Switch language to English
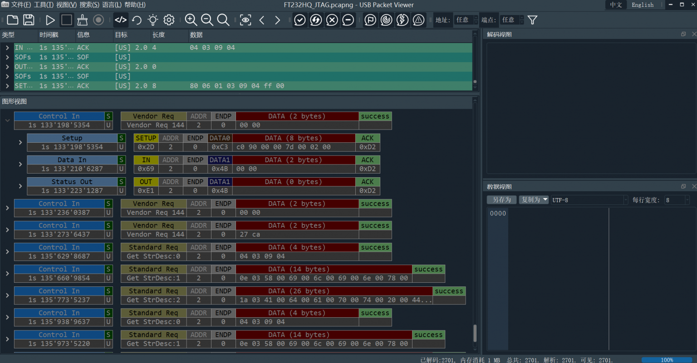This screenshot has width=697, height=363. pos(643,5)
